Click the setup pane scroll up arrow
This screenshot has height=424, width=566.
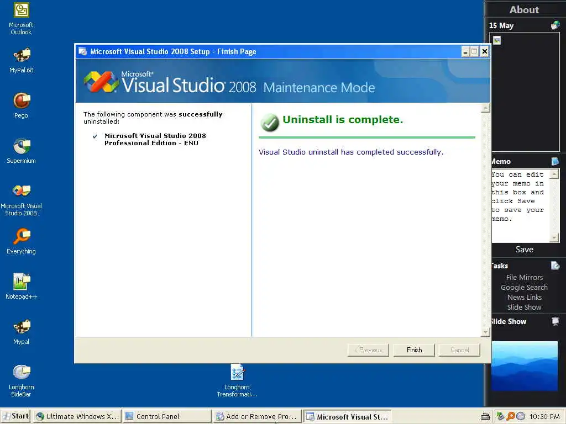point(485,108)
